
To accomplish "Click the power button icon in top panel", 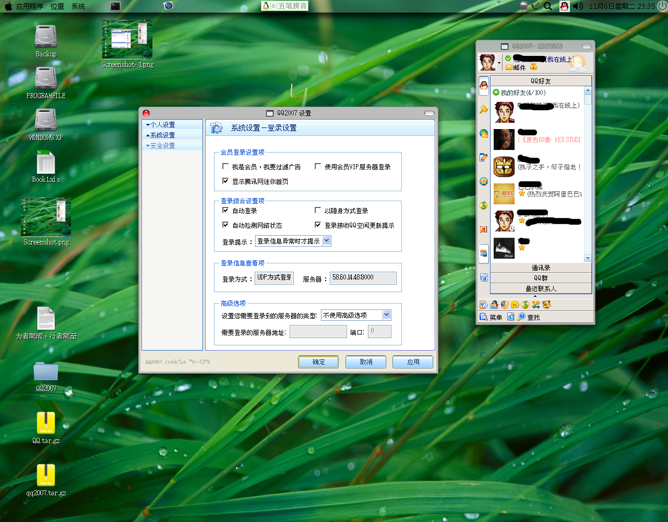I will tap(662, 6).
